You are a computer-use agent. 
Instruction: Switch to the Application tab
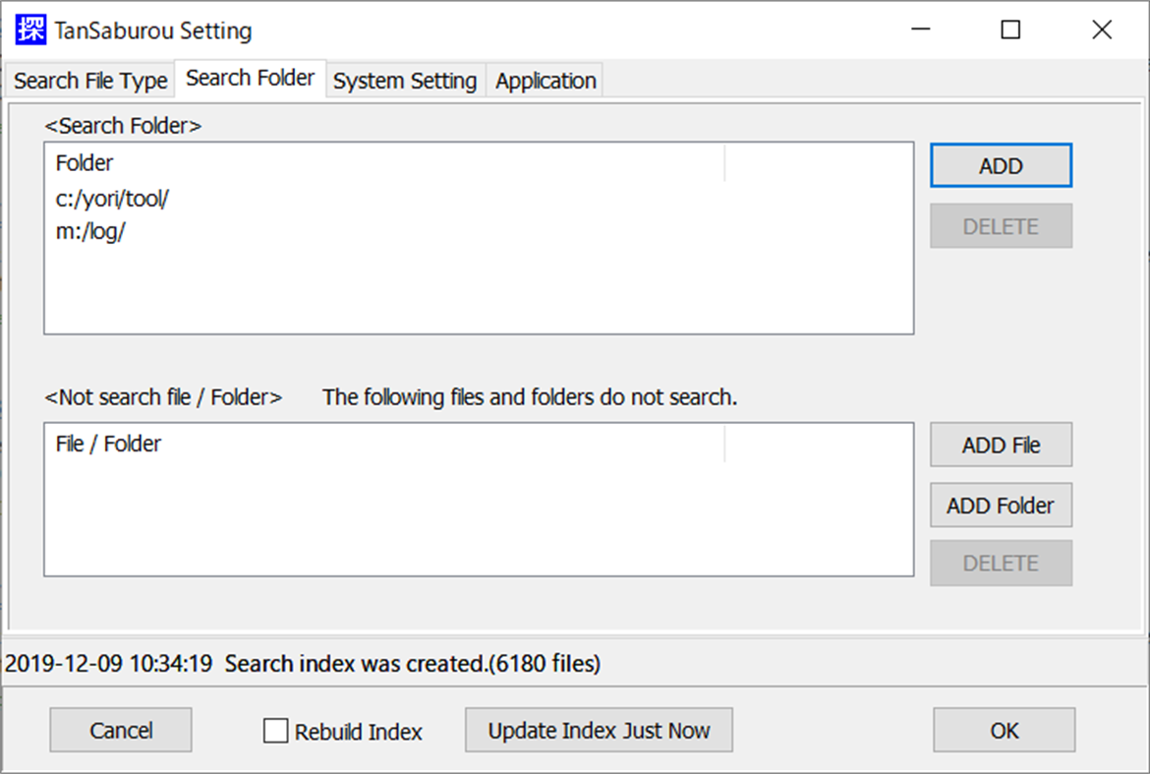[x=545, y=80]
